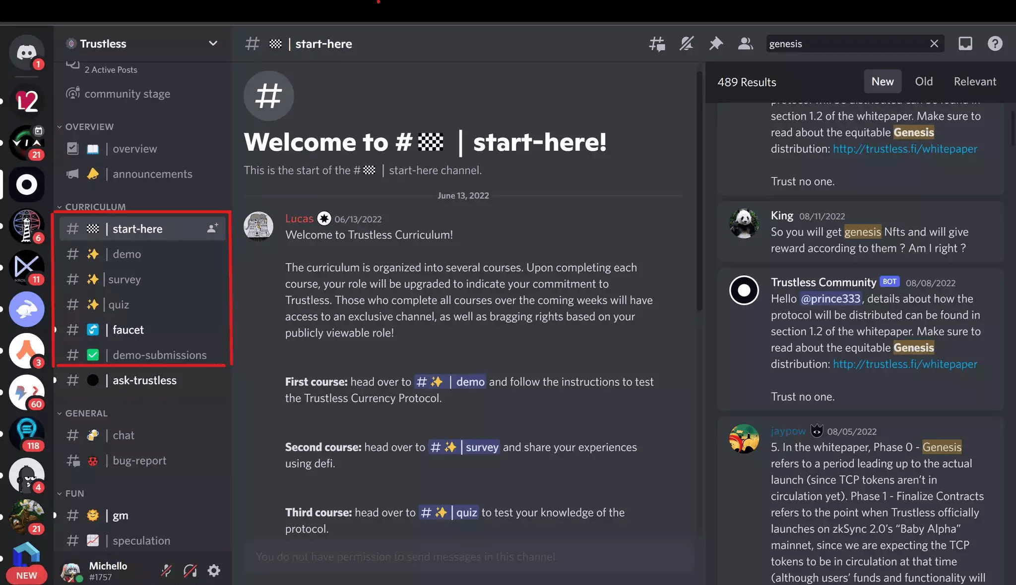
Task: Toggle the microphone mute button
Action: pos(166,571)
